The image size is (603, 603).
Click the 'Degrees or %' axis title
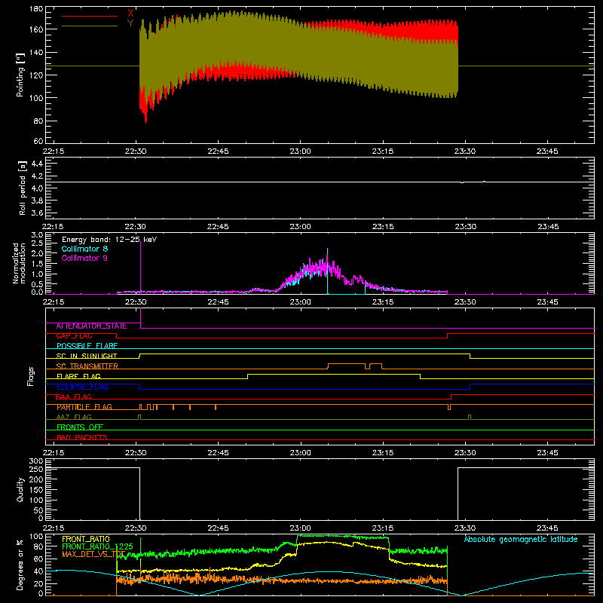[x=20, y=565]
